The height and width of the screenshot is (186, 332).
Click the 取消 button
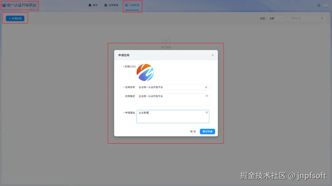[193, 131]
